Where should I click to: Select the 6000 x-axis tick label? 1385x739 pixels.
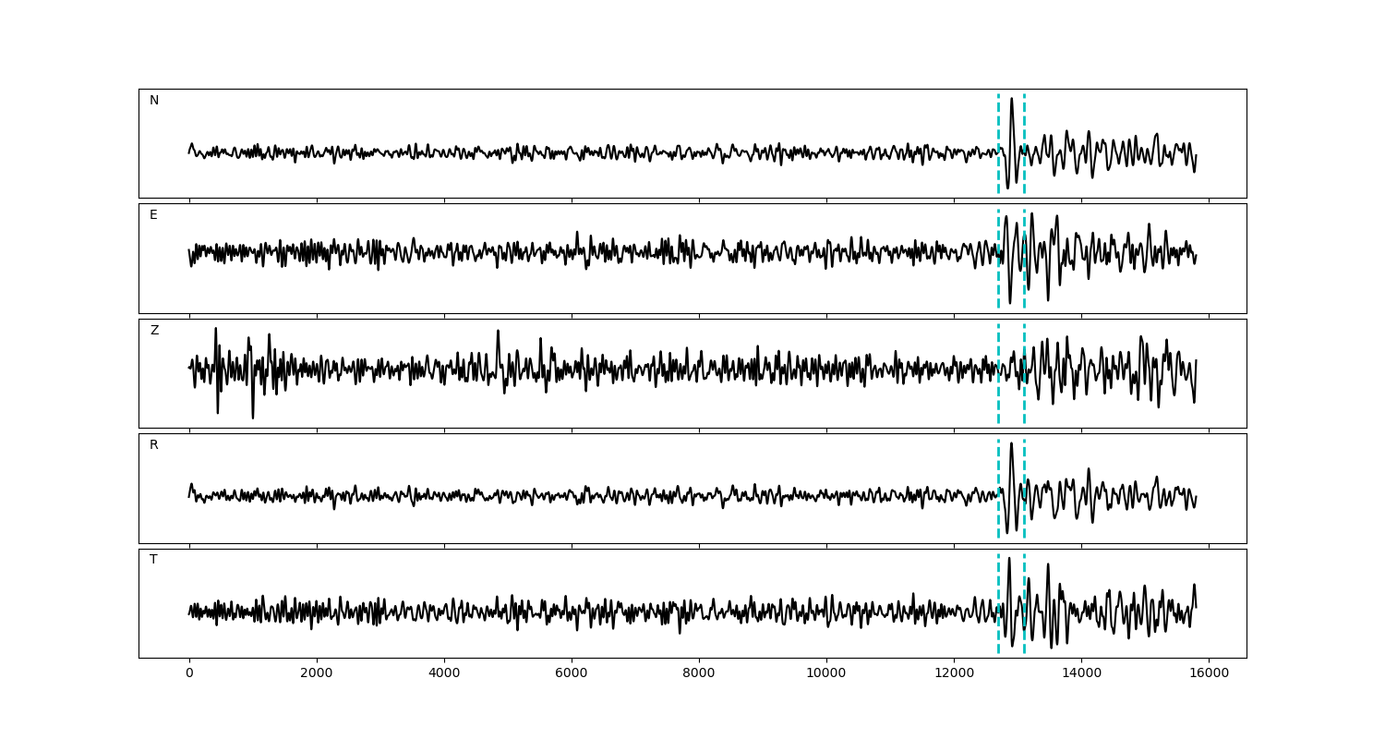572,673
